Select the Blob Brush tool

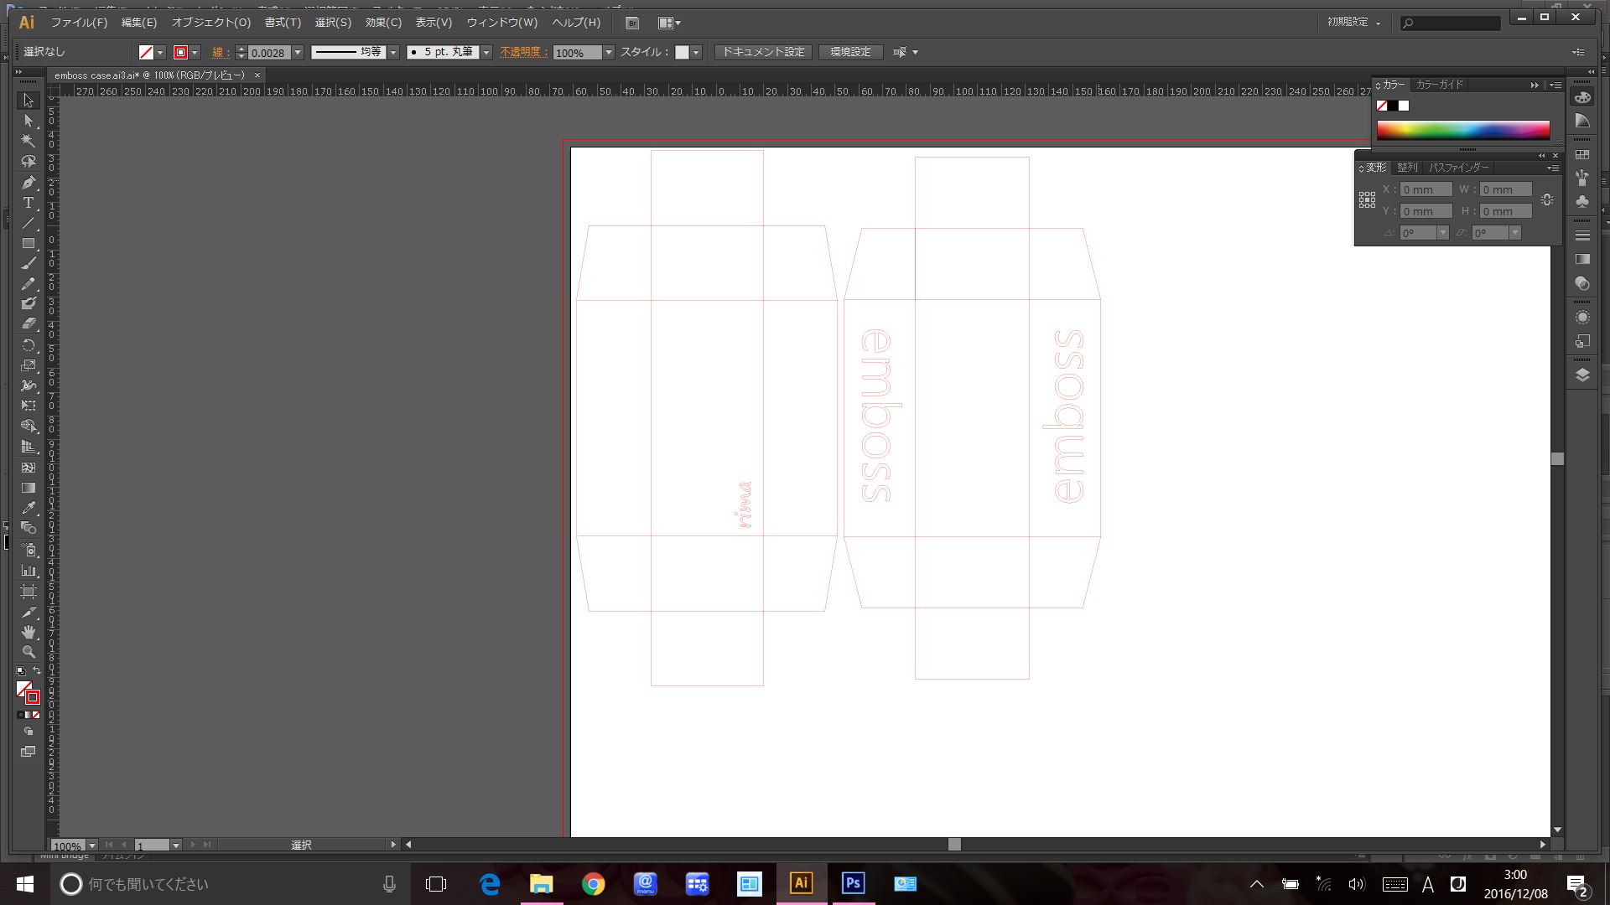(29, 303)
